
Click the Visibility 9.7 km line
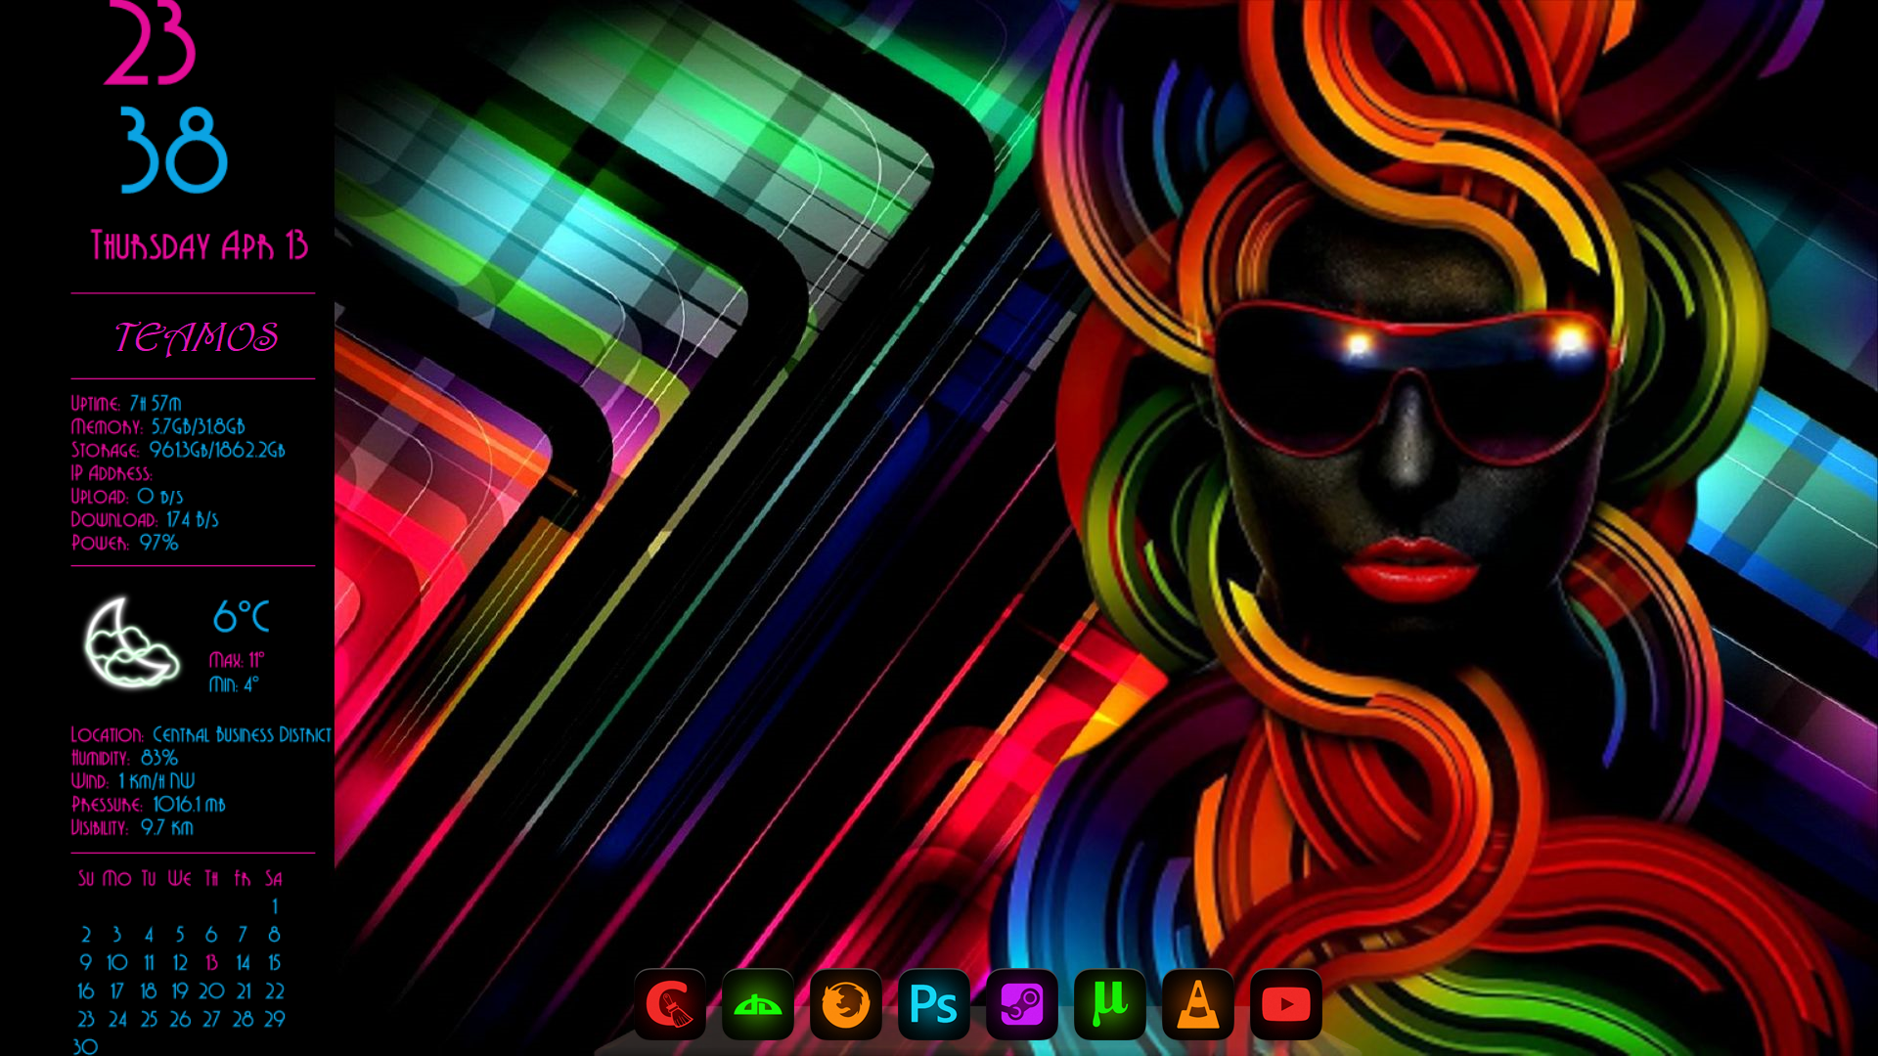[x=132, y=827]
